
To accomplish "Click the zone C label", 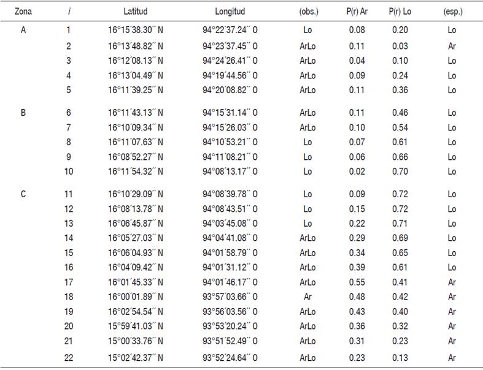I will pos(23,194).
